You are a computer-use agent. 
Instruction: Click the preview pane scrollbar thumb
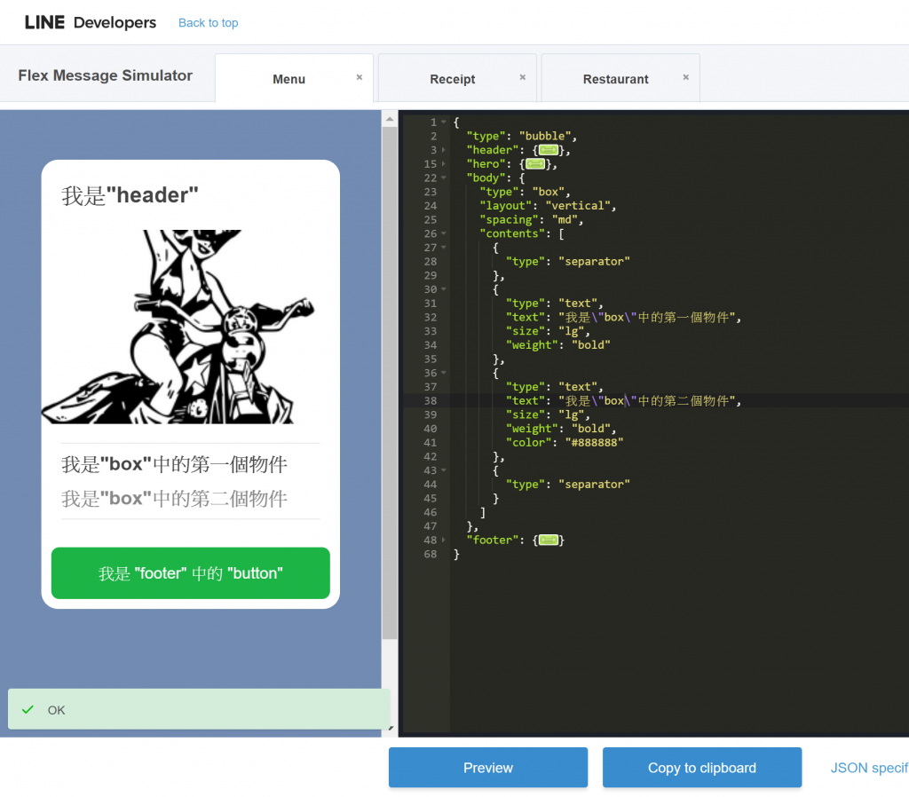pyautogui.click(x=390, y=383)
